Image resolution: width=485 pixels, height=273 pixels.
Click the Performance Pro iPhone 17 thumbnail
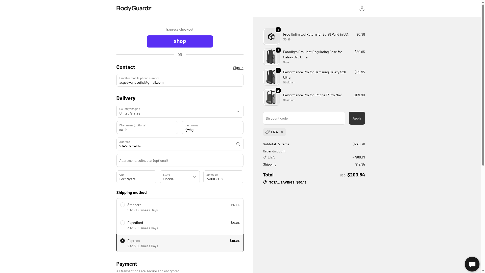point(271,98)
